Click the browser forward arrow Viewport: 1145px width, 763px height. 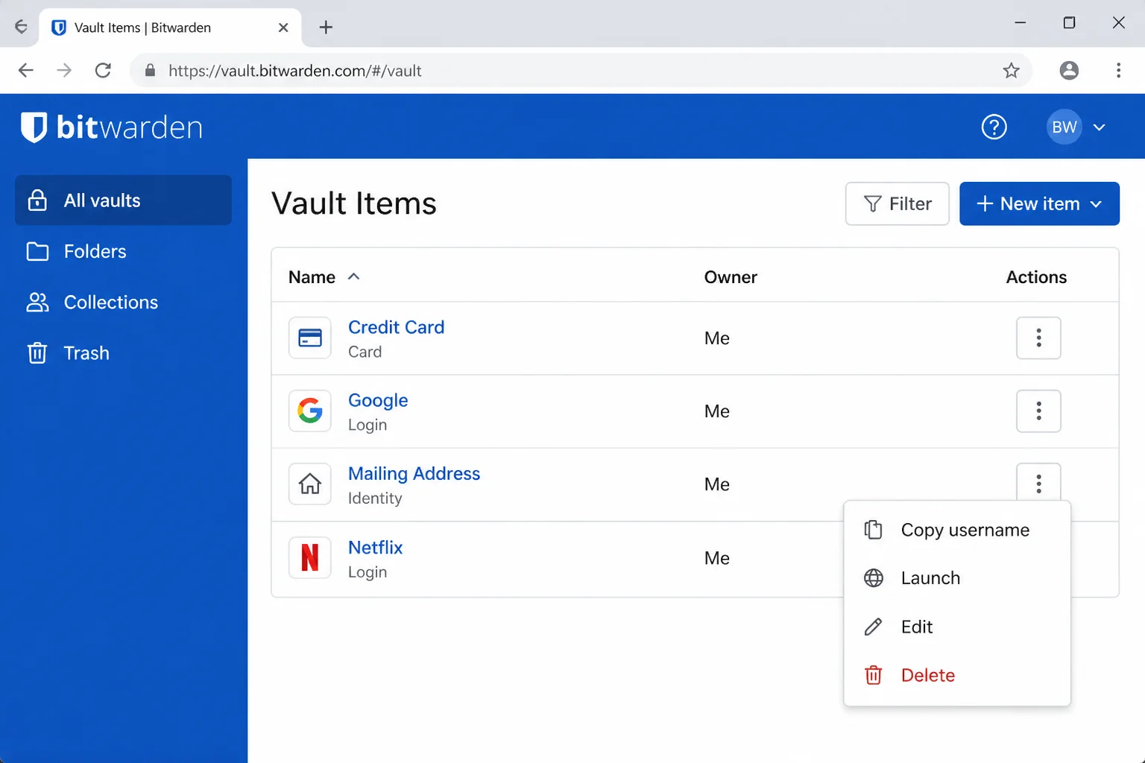pyautogui.click(x=65, y=70)
